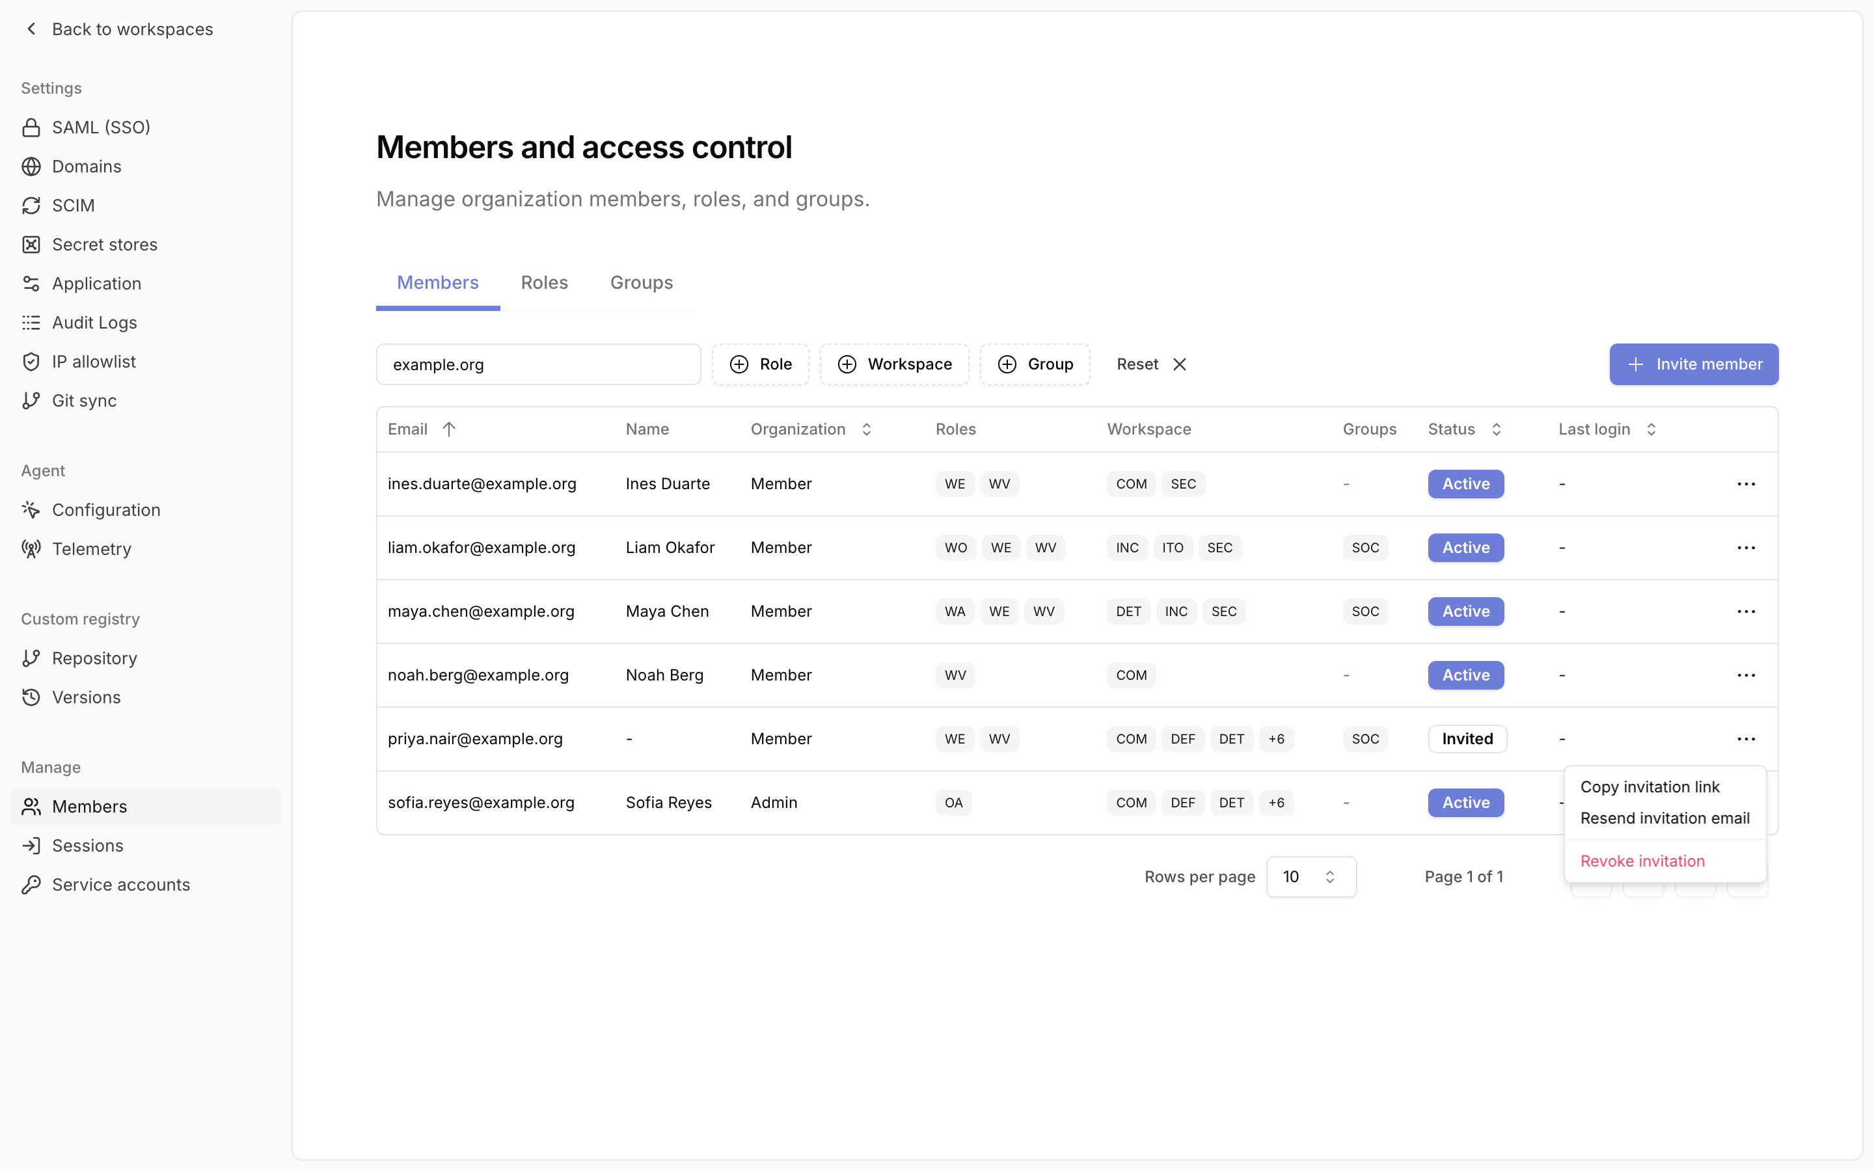Click the SCIM sync icon

31,205
